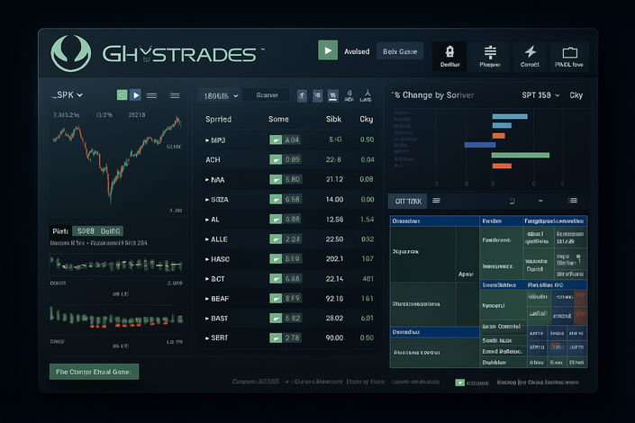The height and width of the screenshot is (423, 635).
Task: Click the green flag icon in BEAF row
Action: (277, 298)
